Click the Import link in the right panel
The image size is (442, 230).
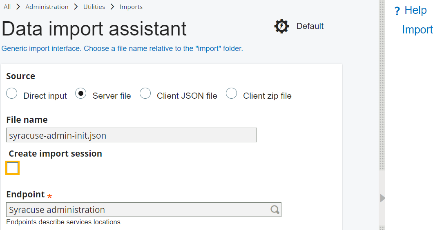[x=417, y=30]
